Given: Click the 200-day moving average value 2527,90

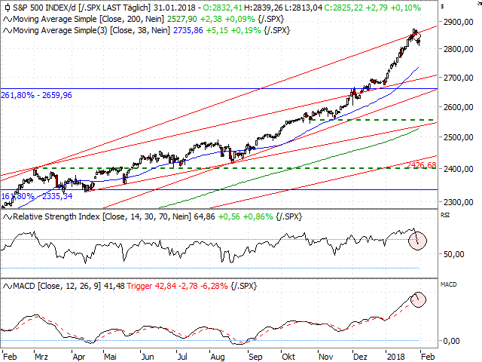Looking at the screenshot, I should [182, 19].
